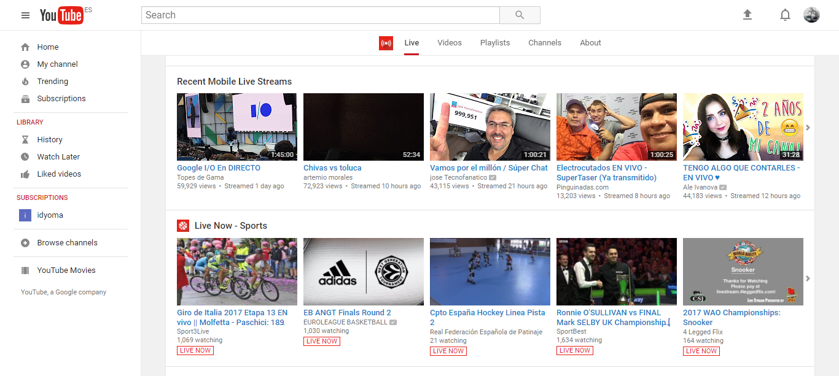The image size is (839, 376).
Task: Click the Browse channels plus icon
Action: pos(25,243)
